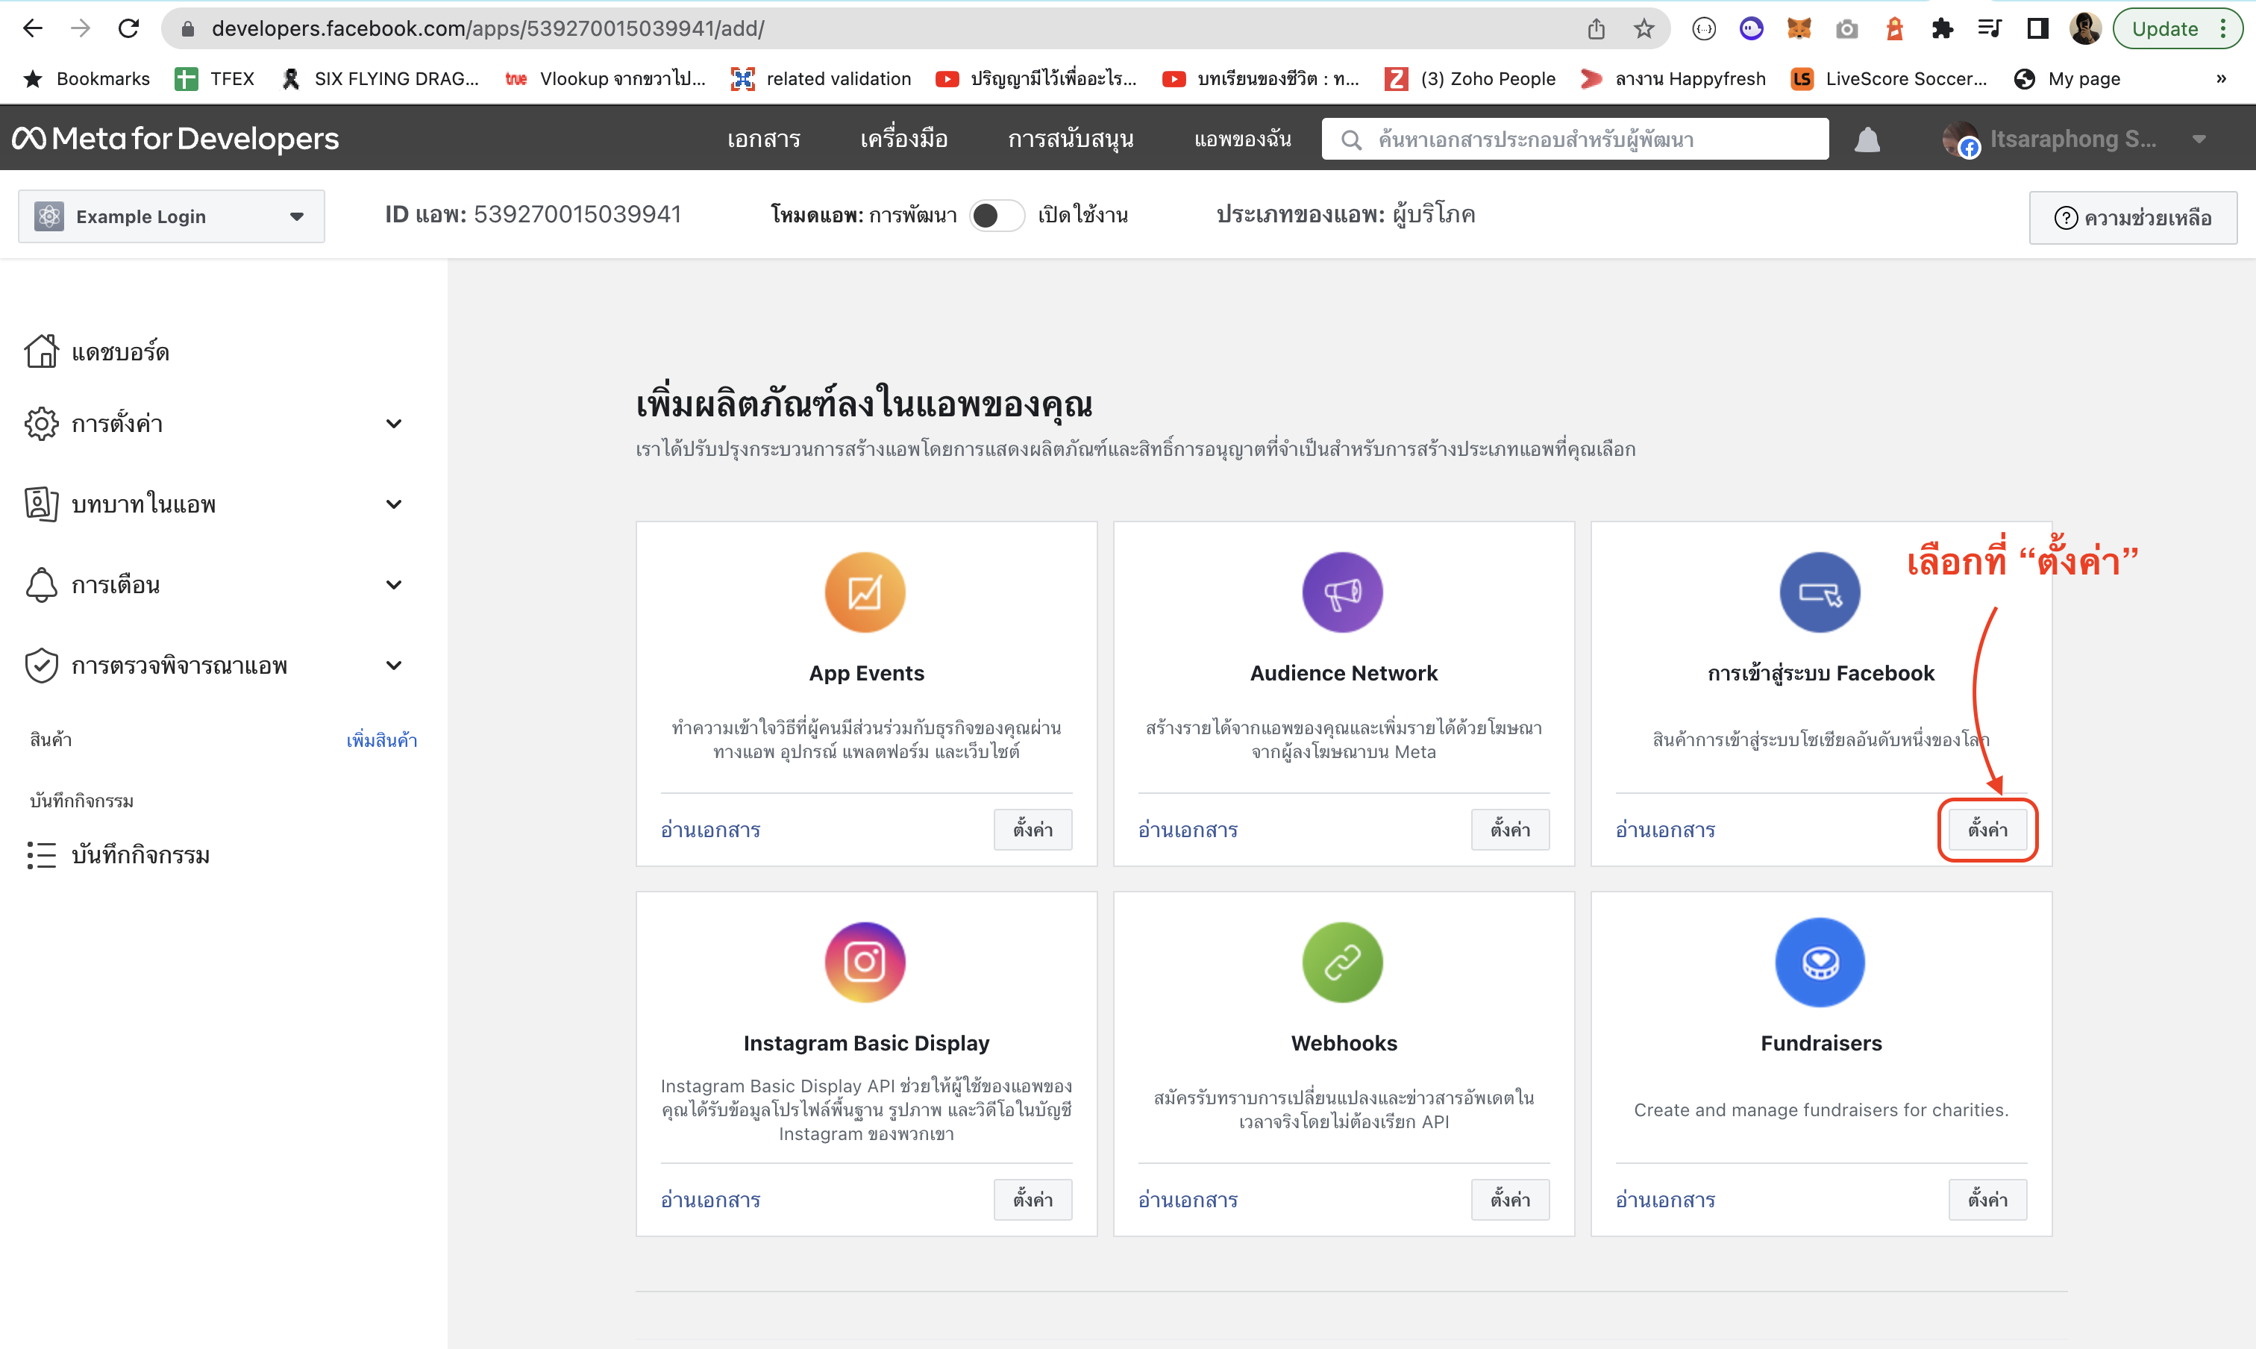The height and width of the screenshot is (1349, 2256).
Task: Open แดชบอร์ด from the sidebar
Action: (97, 351)
